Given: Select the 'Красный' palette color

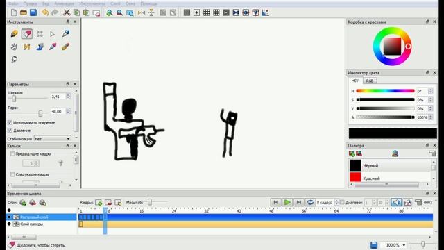Looking at the screenshot, I should pyautogui.click(x=389, y=178).
